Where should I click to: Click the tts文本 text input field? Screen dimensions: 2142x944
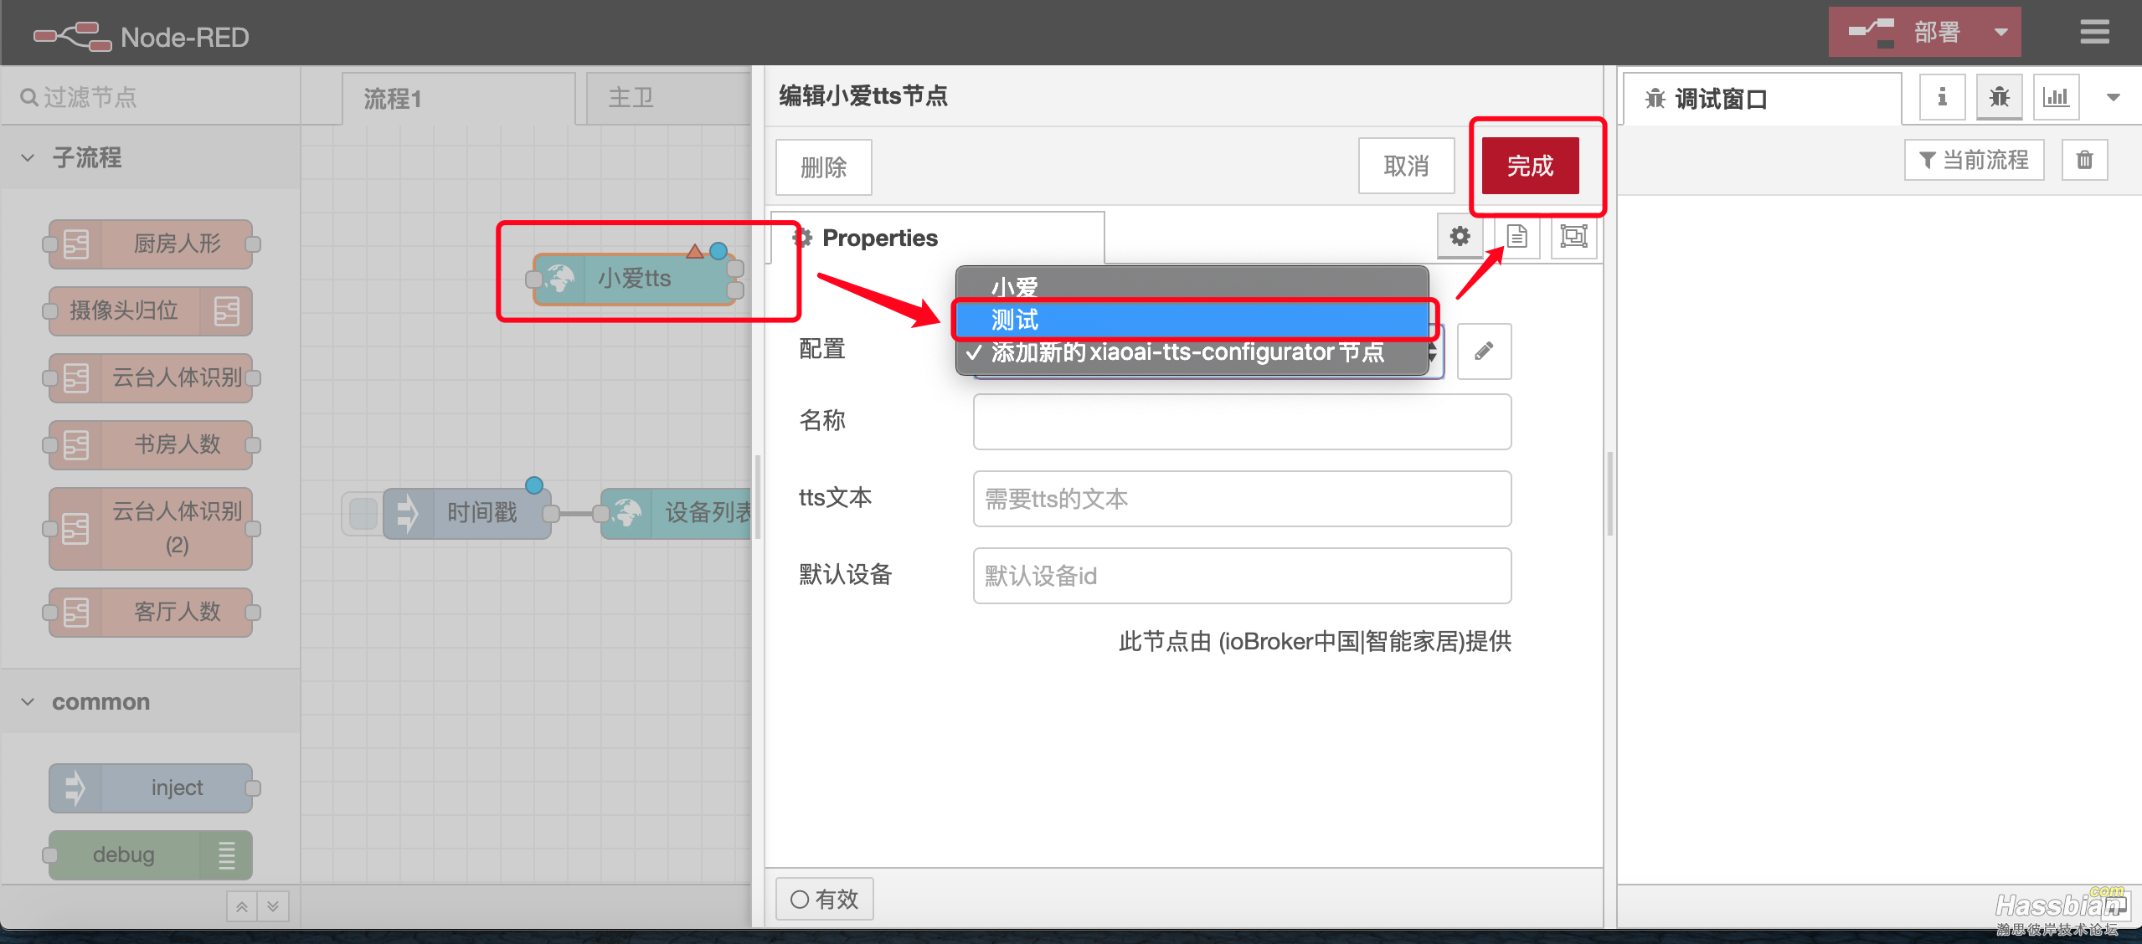click(1242, 499)
